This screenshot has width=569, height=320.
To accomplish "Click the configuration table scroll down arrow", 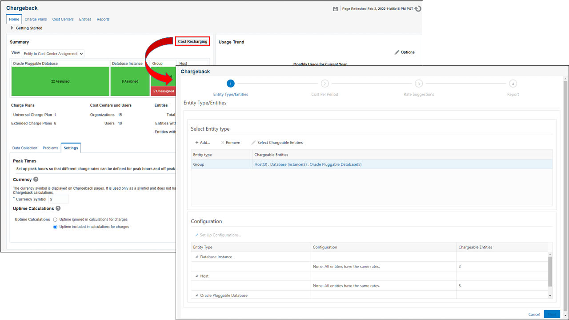I will coord(550,295).
